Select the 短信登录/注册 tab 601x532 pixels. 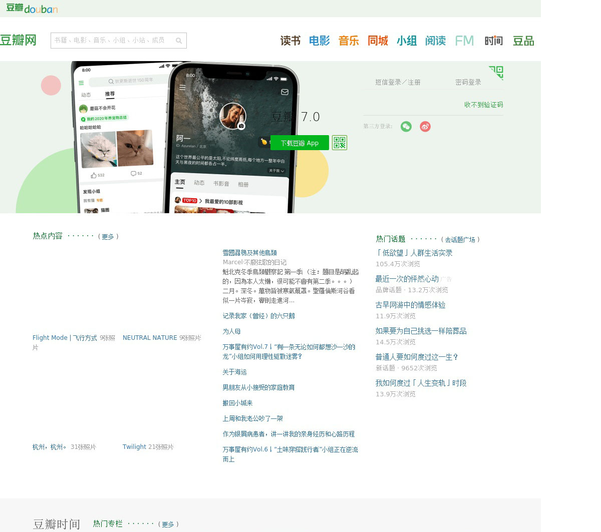click(398, 82)
